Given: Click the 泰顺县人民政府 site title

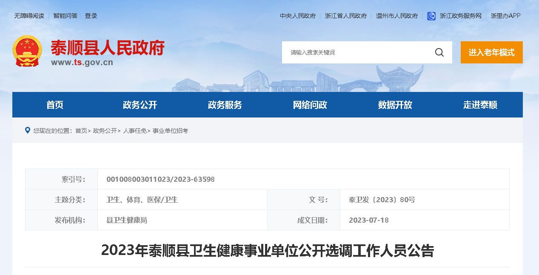Looking at the screenshot, I should (x=108, y=48).
